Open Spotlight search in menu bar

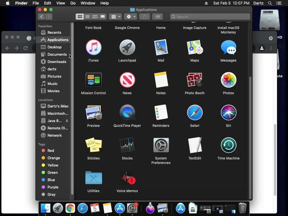click(x=270, y=3)
